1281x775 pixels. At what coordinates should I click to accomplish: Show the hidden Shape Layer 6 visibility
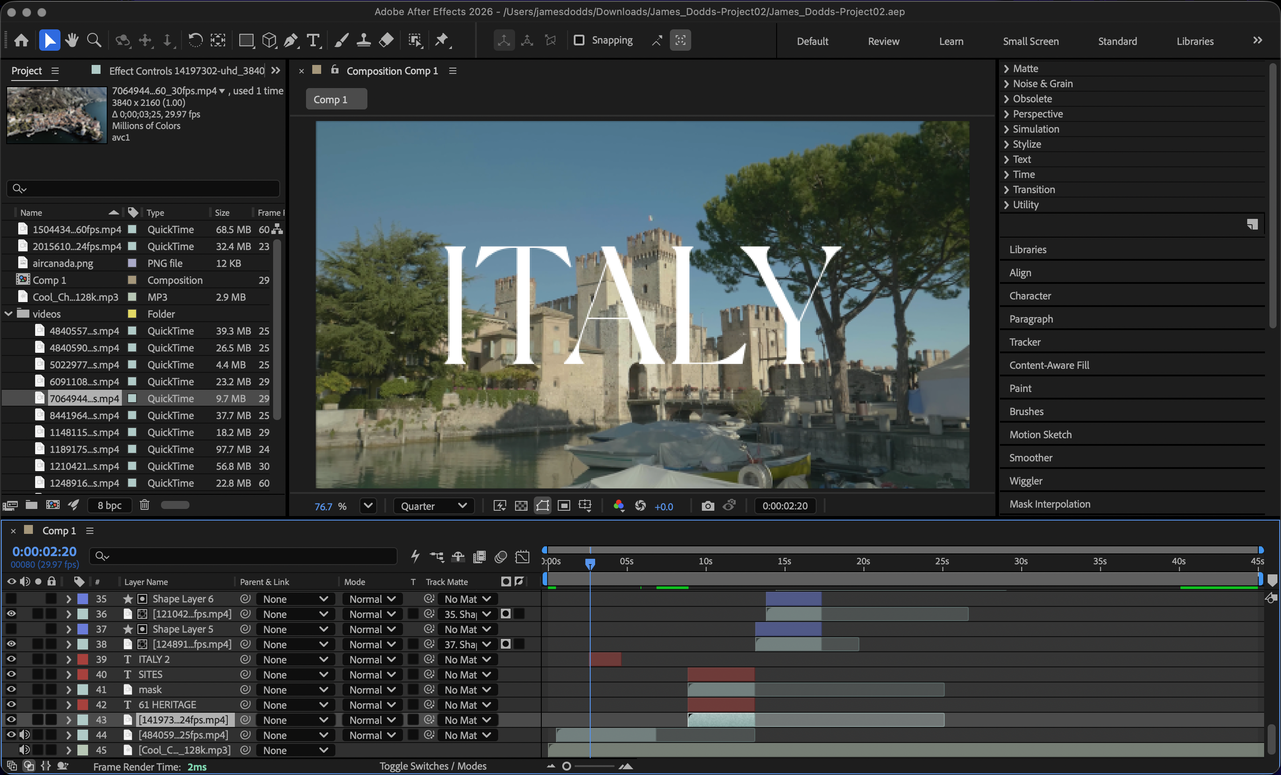click(11, 599)
